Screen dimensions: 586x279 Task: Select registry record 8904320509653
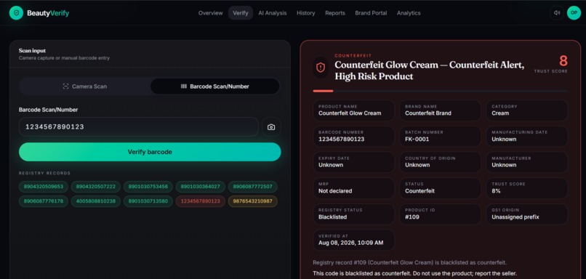point(44,187)
